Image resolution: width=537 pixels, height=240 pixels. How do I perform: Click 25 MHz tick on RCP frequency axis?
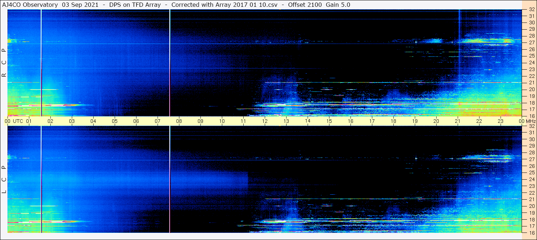click(x=531, y=56)
